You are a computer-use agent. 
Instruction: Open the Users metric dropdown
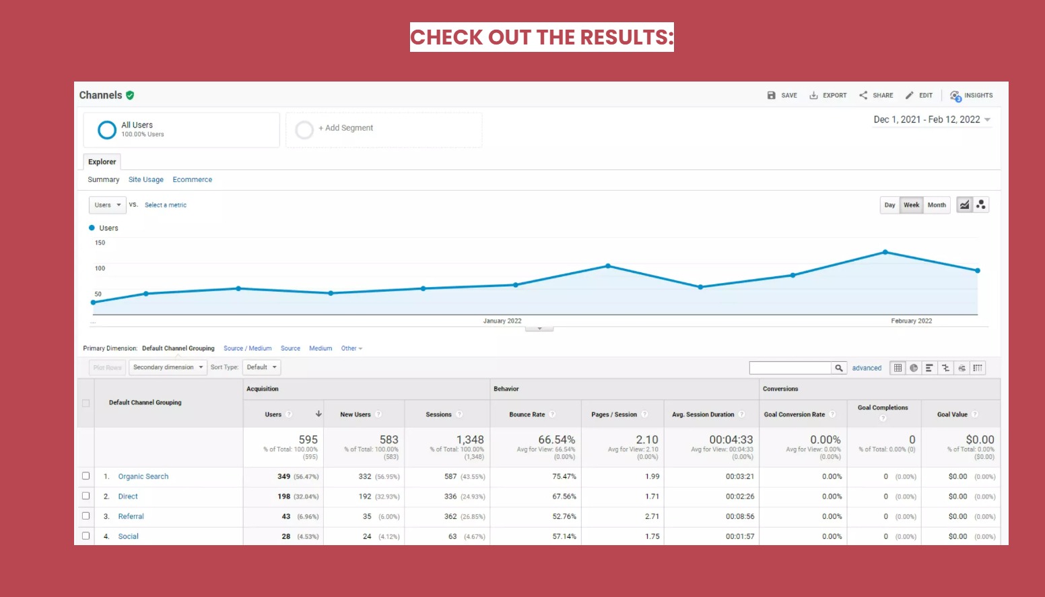click(x=108, y=205)
